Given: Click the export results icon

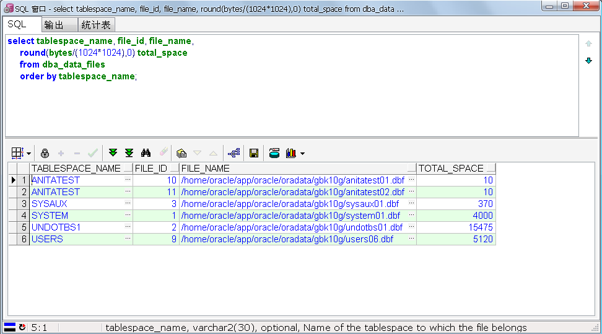Looking at the screenshot, I should point(181,153).
